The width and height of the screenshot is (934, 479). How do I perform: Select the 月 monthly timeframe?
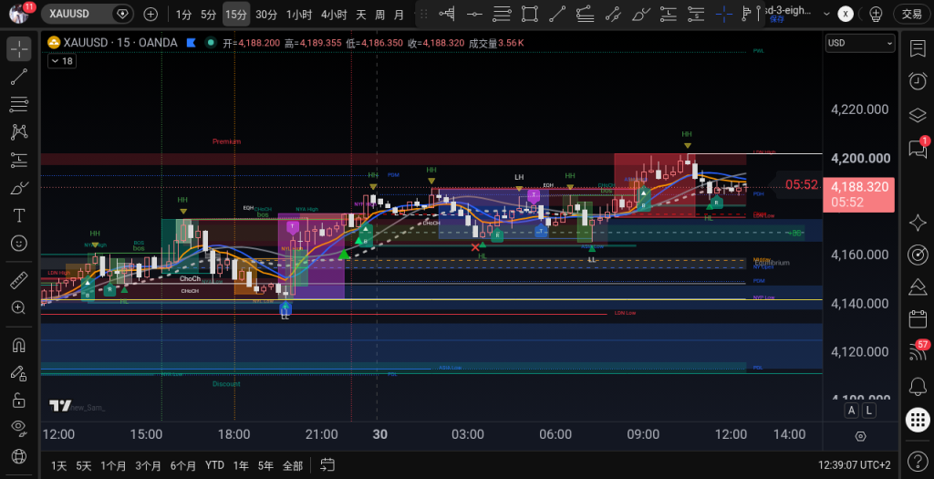(x=399, y=15)
